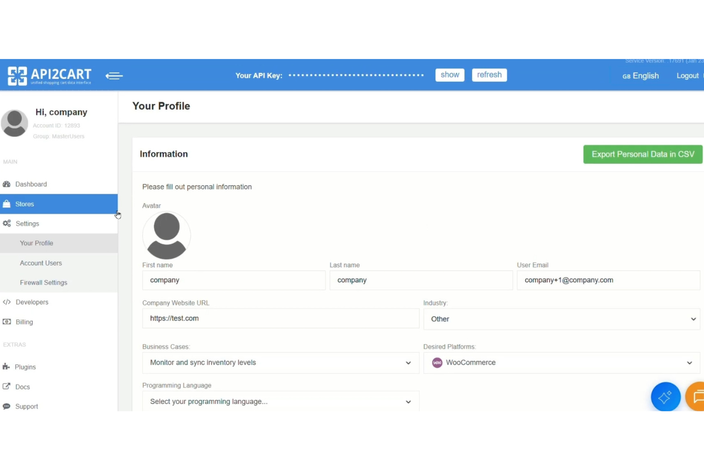The width and height of the screenshot is (704, 470).
Task: Click the Support speech-bubble icon
Action: (x=6, y=406)
